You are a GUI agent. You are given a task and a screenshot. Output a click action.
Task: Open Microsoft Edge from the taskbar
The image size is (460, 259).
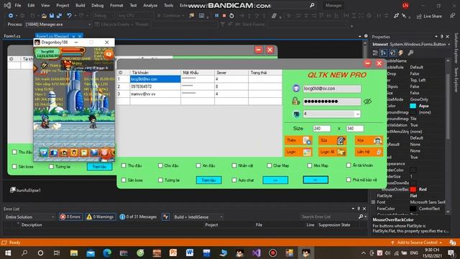point(107,253)
